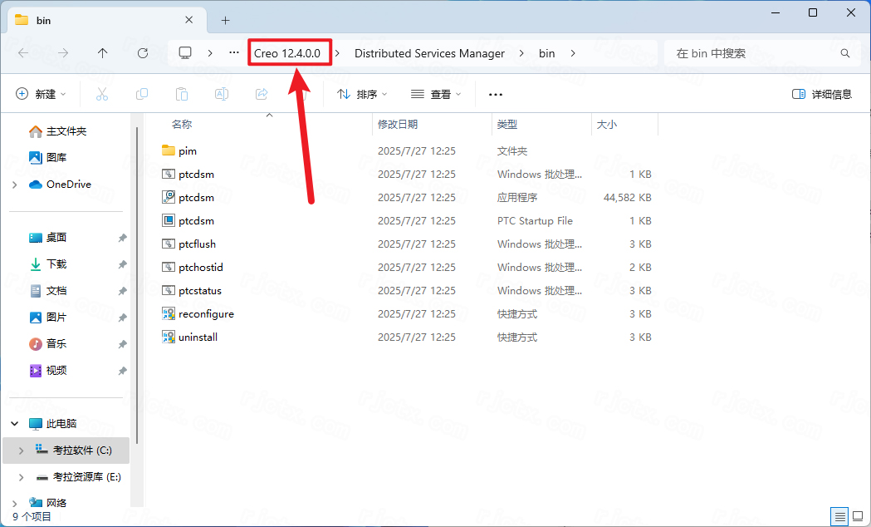The height and width of the screenshot is (527, 871).
Task: Sort by 修改日期 column header
Action: click(x=398, y=125)
